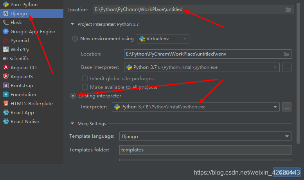
Task: Open folder browser for venv Location
Action: coord(286,54)
